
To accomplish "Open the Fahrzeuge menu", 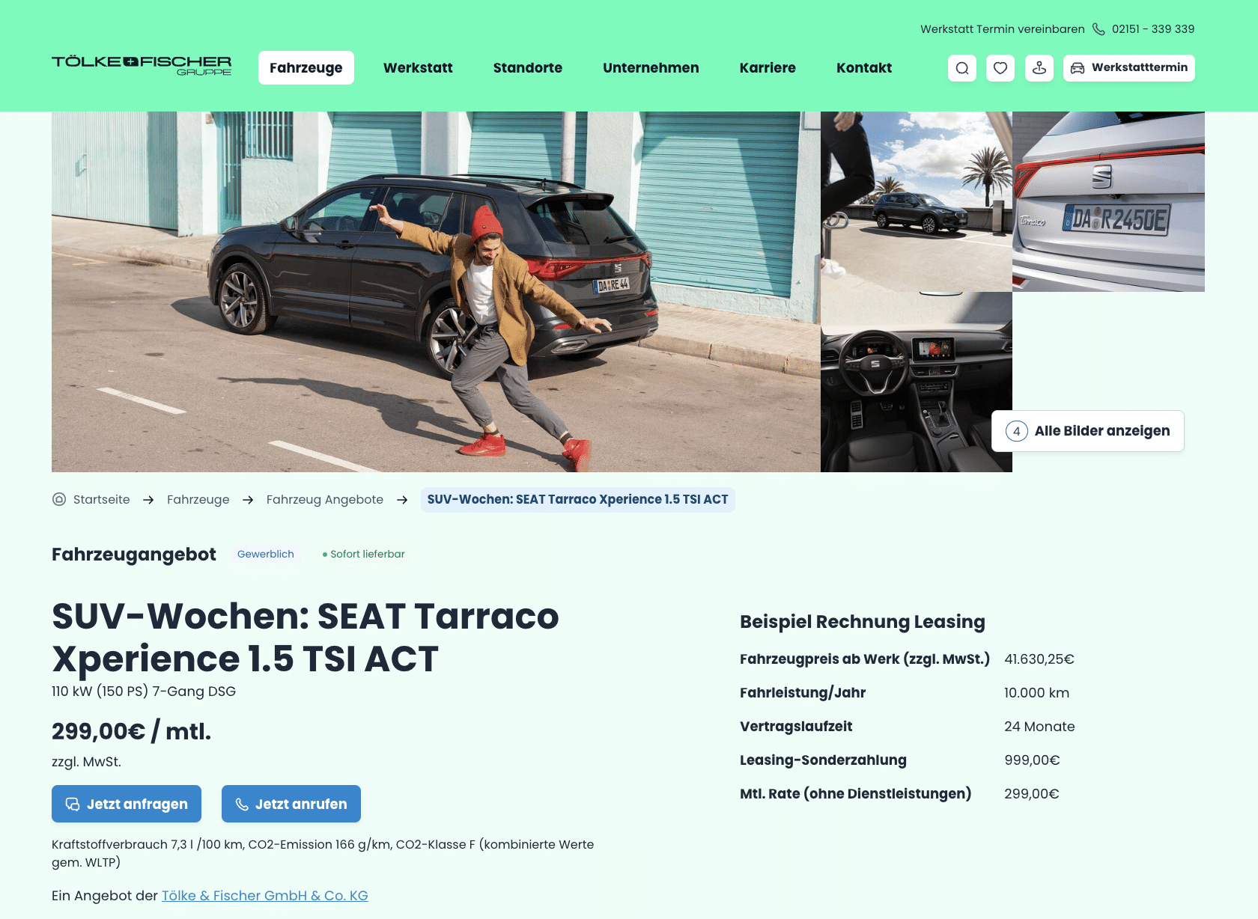I will pos(306,68).
